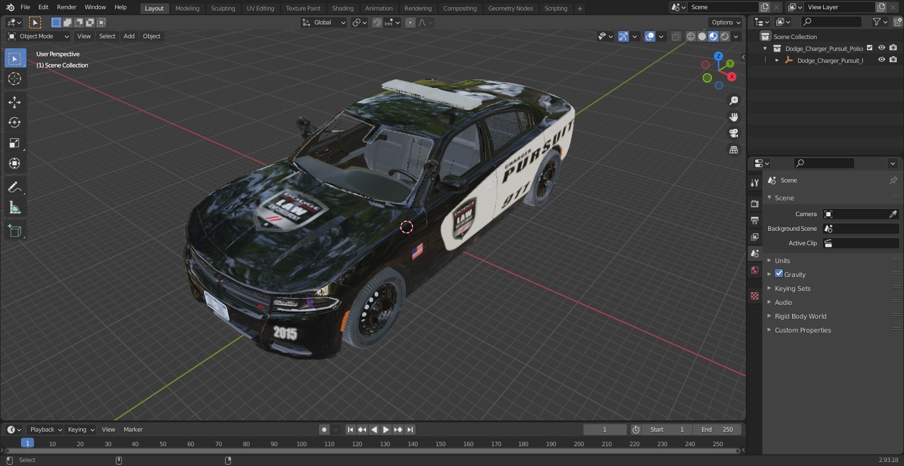The height and width of the screenshot is (466, 904).
Task: Click the camera eyedropper icon
Action: (893, 214)
